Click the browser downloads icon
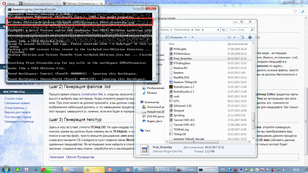Viewport: 308px width, 173px height. (303, 11)
